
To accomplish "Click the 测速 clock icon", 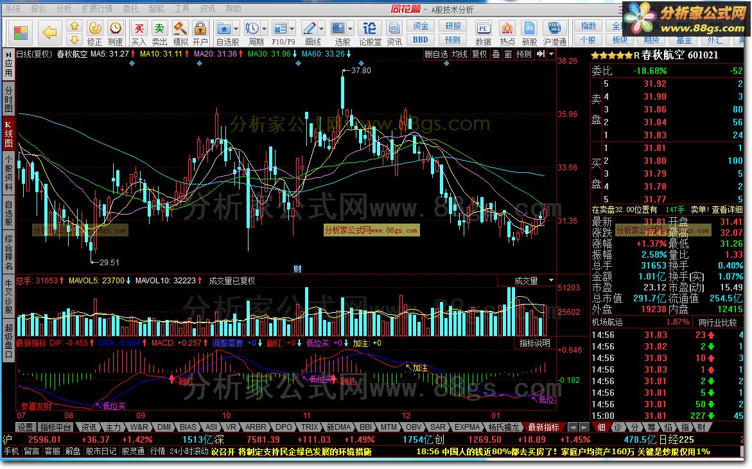I will pyautogui.click(x=115, y=33).
